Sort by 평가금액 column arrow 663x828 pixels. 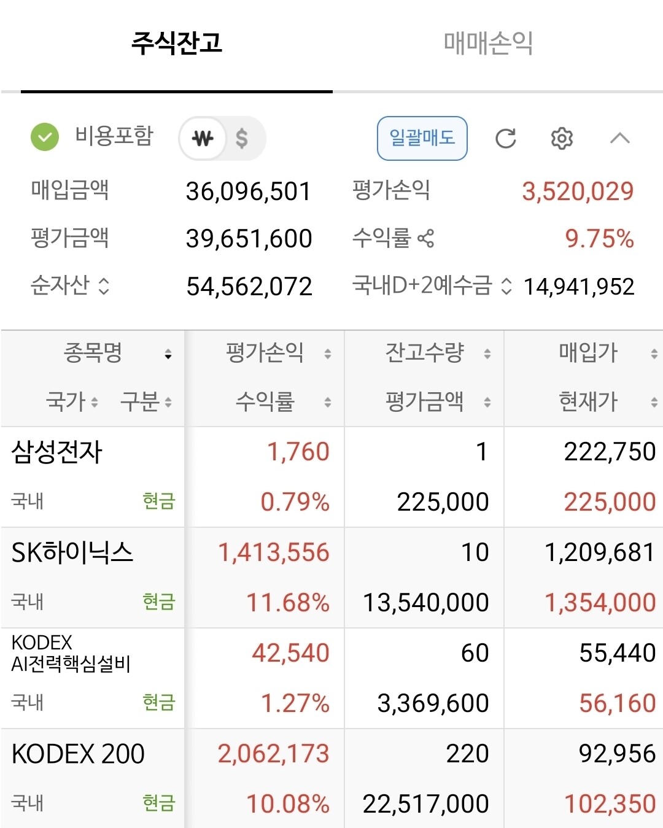coord(487,403)
